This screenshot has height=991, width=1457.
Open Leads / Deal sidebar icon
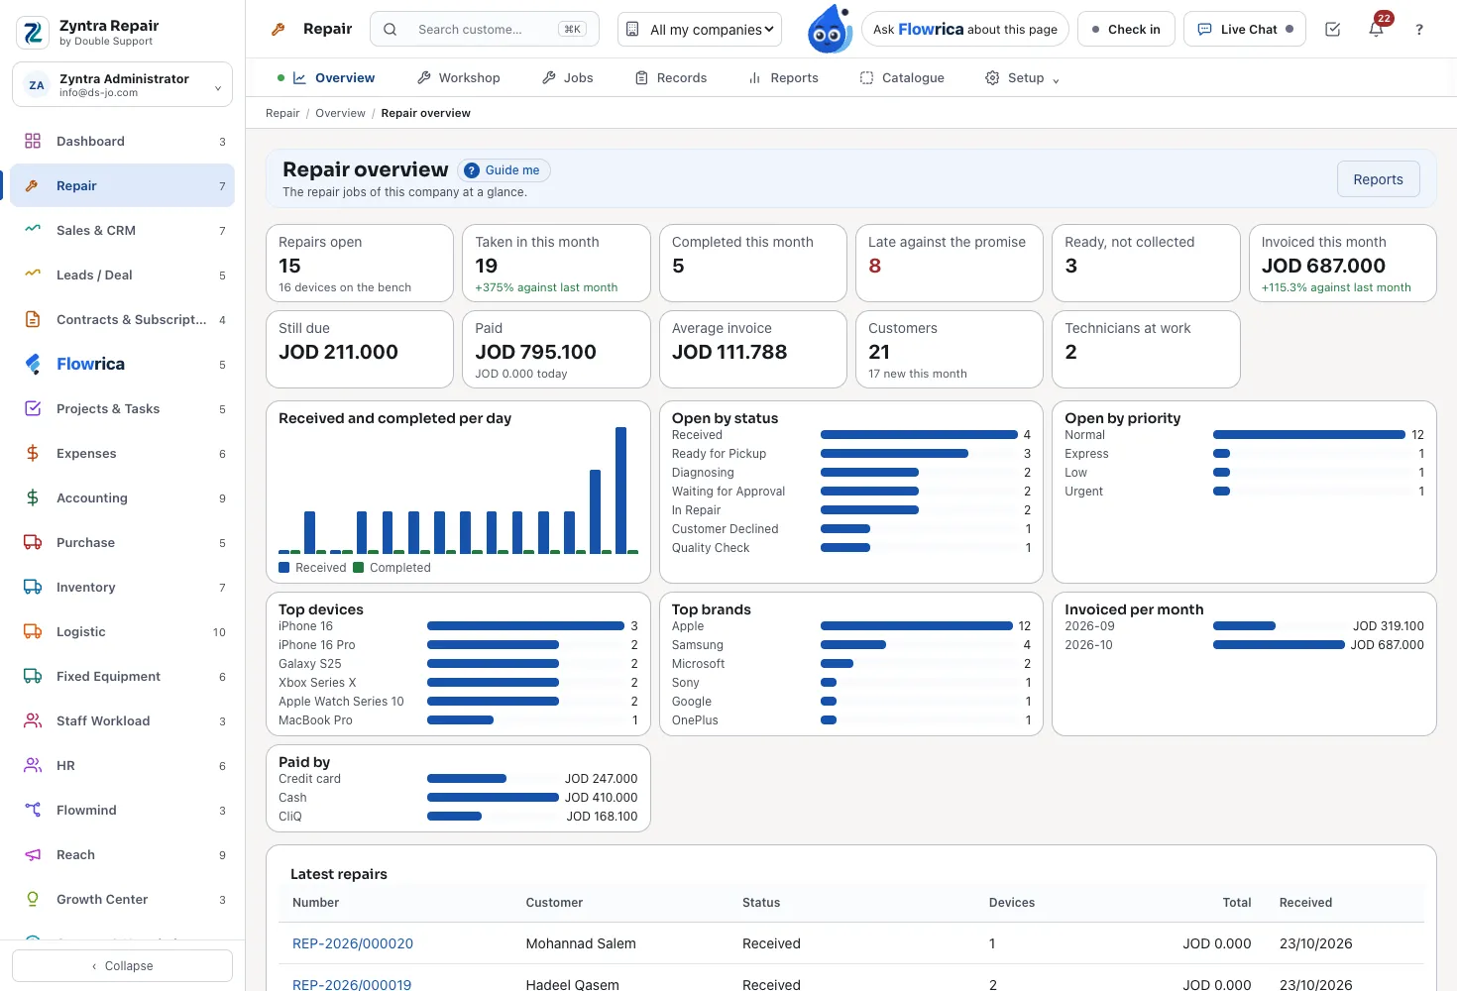pyautogui.click(x=33, y=275)
